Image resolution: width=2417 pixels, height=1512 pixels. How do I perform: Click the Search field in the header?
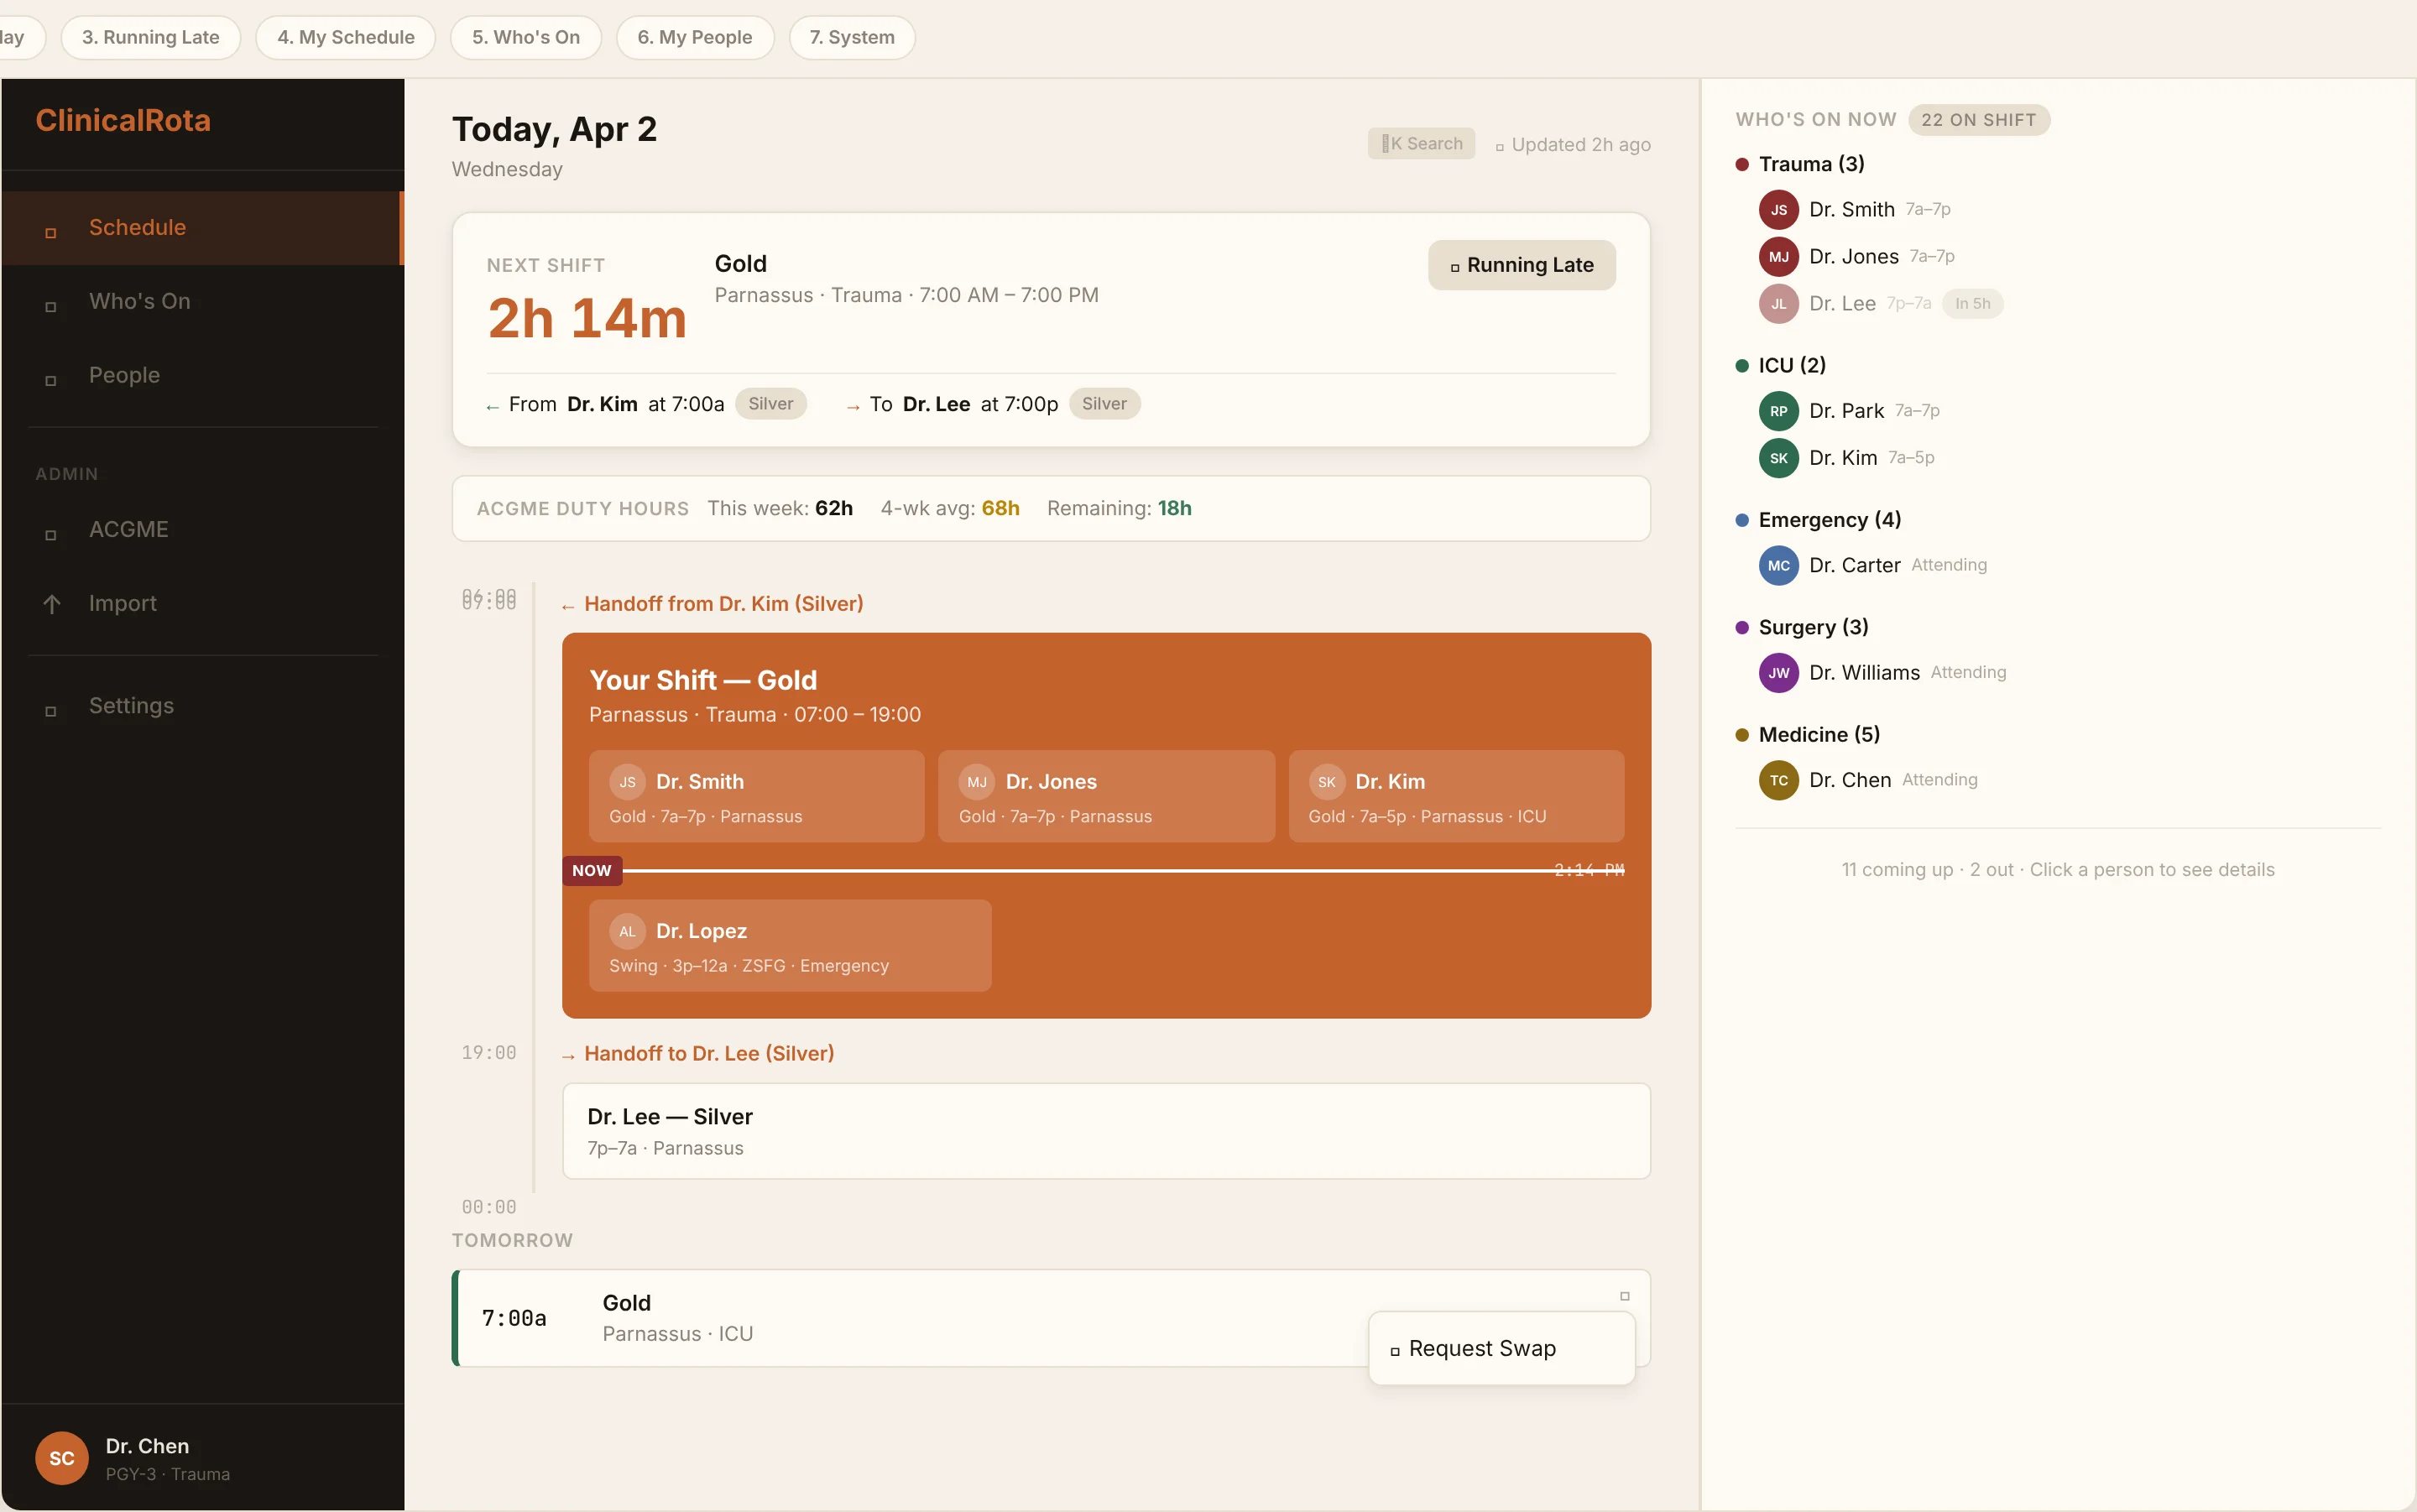tap(1421, 144)
